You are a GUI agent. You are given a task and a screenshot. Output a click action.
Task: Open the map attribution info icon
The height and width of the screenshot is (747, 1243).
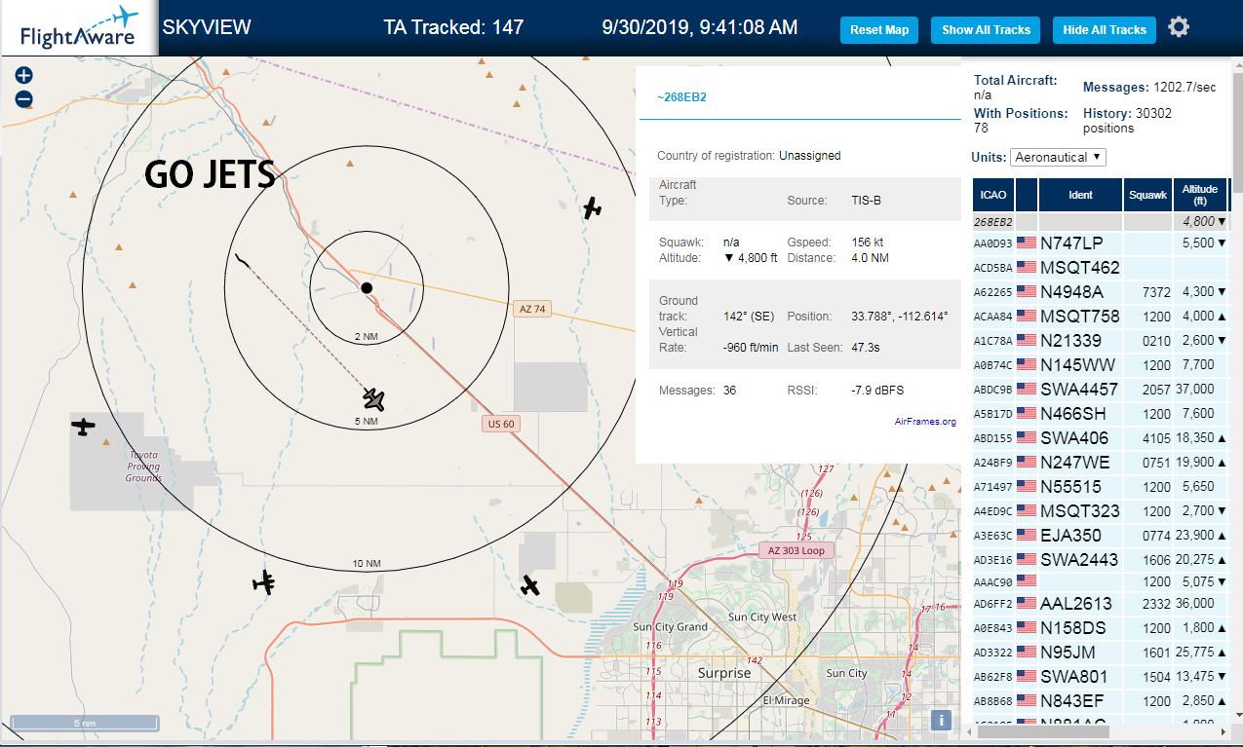click(x=941, y=720)
